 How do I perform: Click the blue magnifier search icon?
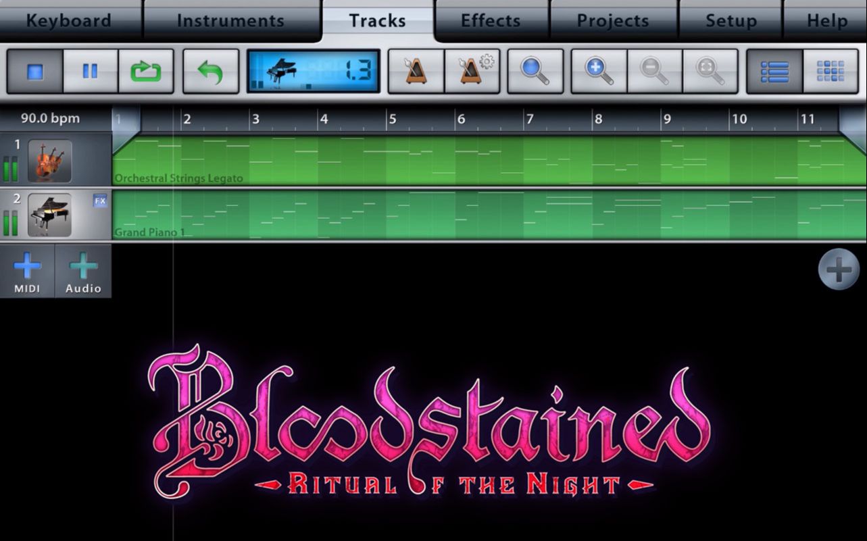point(536,71)
